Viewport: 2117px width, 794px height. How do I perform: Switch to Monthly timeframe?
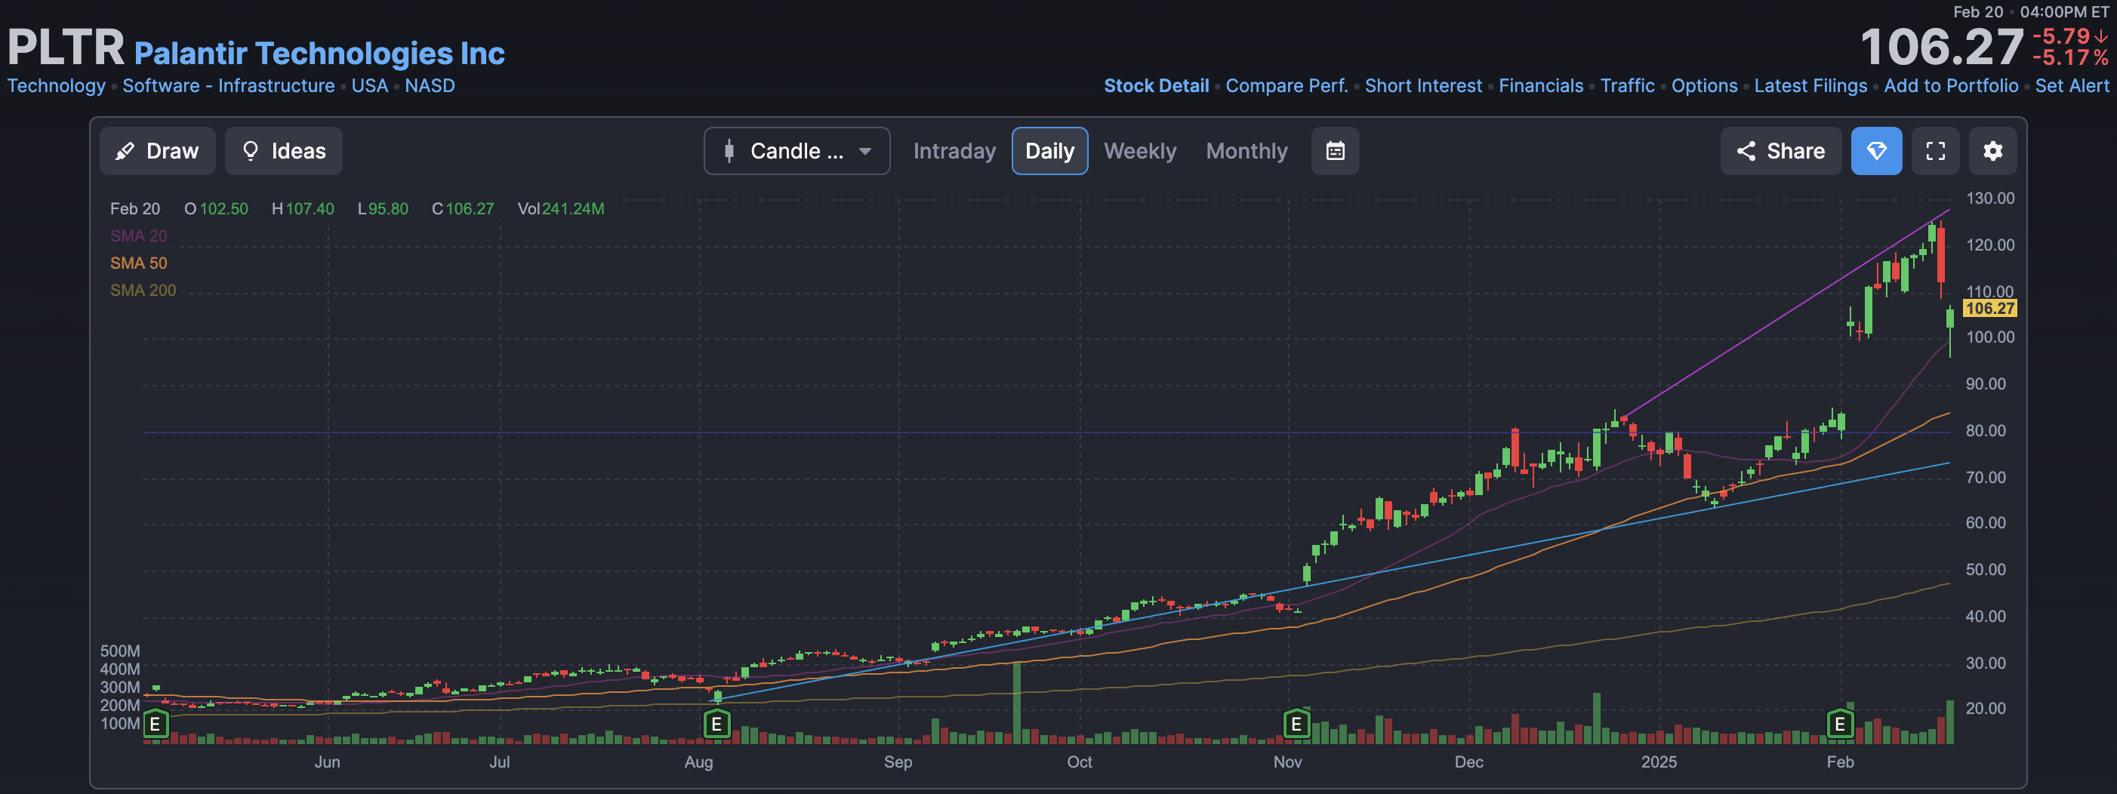click(1246, 151)
